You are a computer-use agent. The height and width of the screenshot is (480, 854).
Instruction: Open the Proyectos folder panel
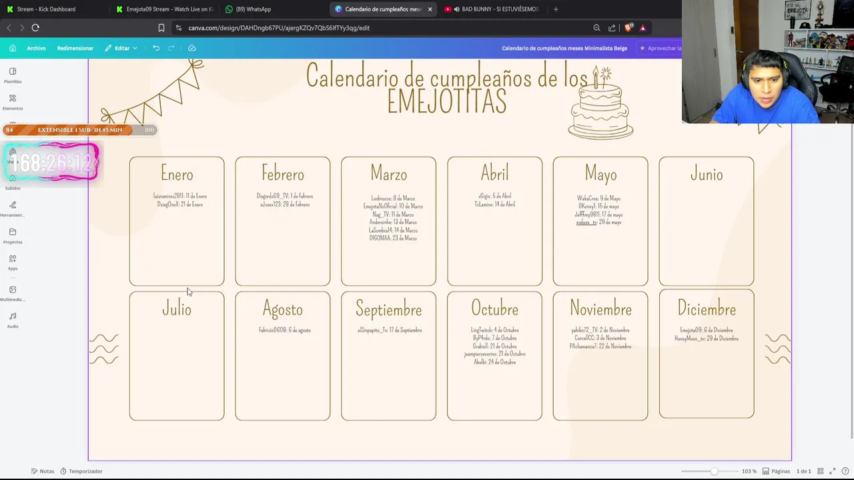click(13, 235)
